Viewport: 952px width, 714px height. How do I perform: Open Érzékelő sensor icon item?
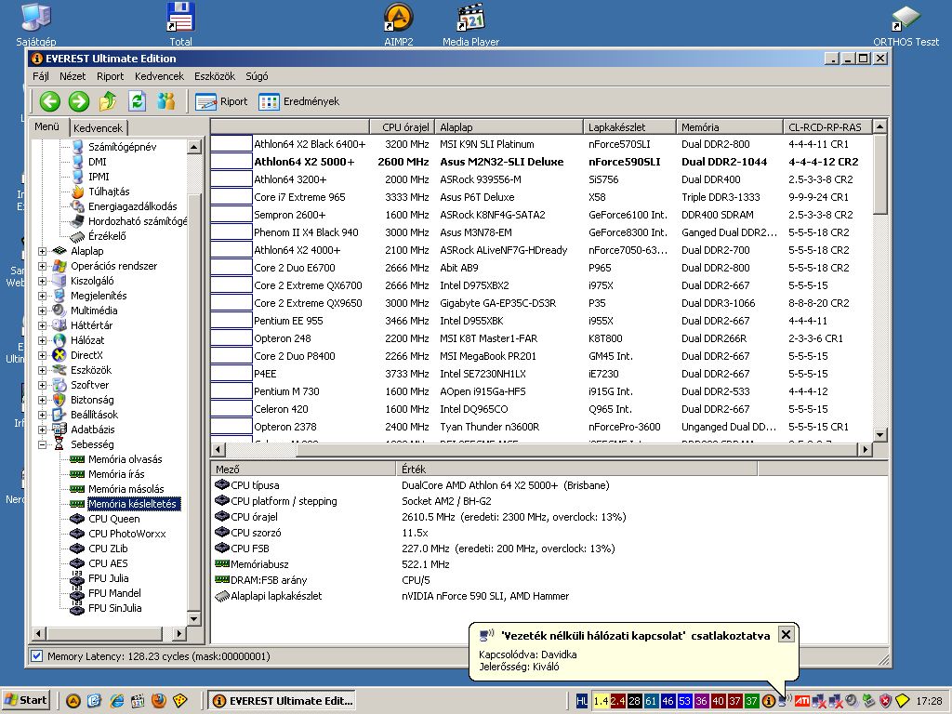pos(77,236)
